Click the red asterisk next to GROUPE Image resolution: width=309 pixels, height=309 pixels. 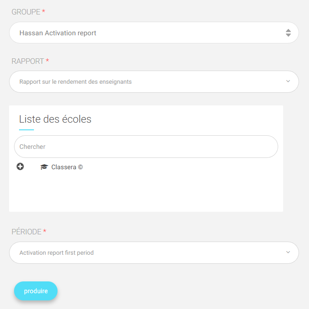pos(43,11)
